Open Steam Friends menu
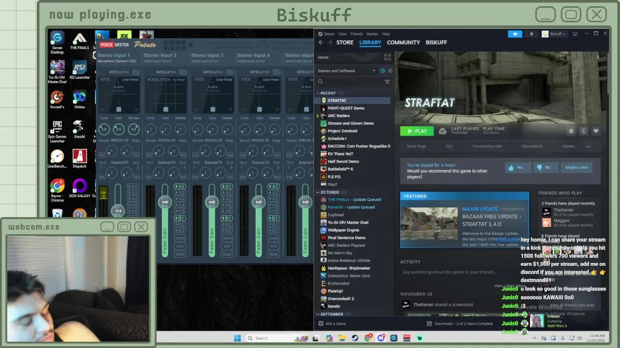The image size is (620, 348). [356, 34]
